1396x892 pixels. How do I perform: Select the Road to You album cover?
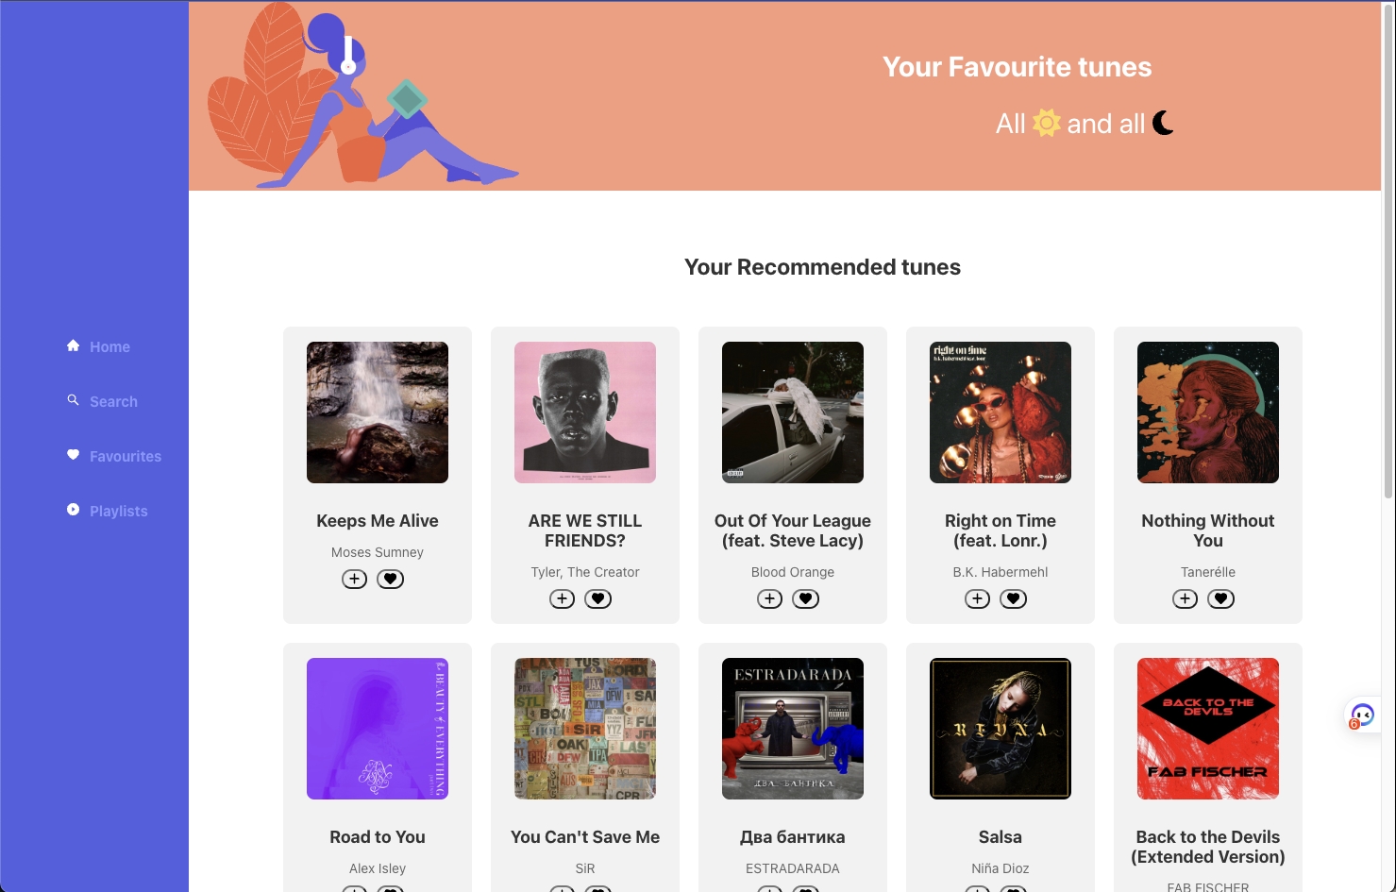pyautogui.click(x=378, y=729)
